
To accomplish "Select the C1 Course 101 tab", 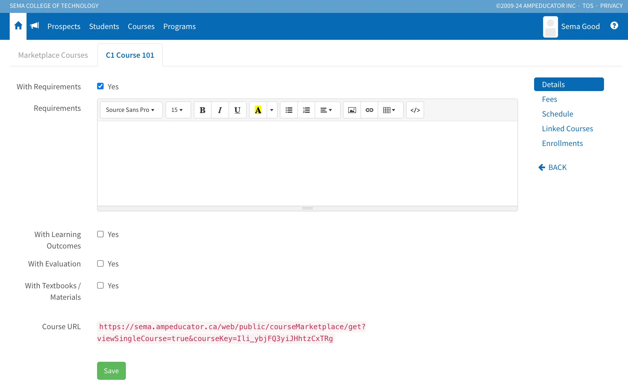I will point(130,55).
